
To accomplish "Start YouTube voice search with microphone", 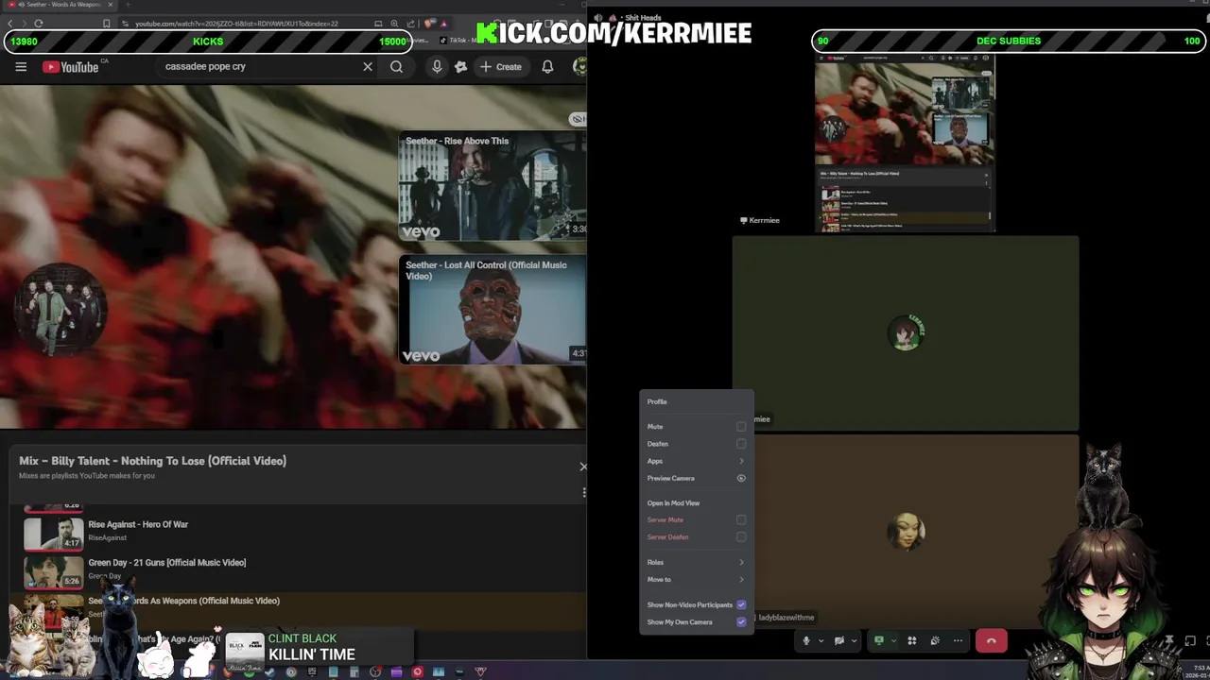I will coord(437,67).
